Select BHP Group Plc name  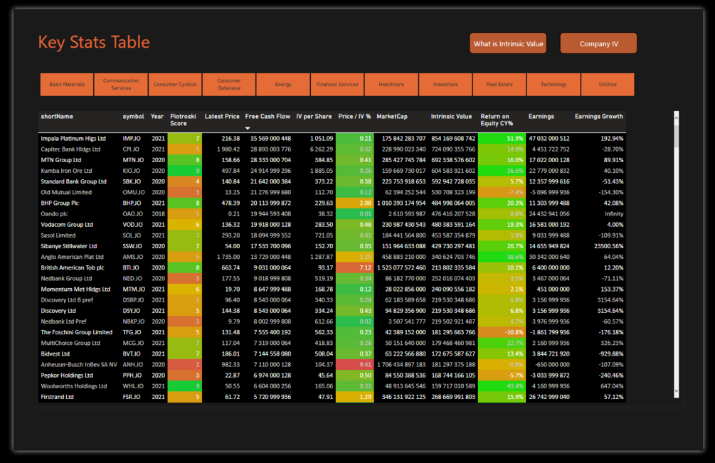click(x=60, y=203)
